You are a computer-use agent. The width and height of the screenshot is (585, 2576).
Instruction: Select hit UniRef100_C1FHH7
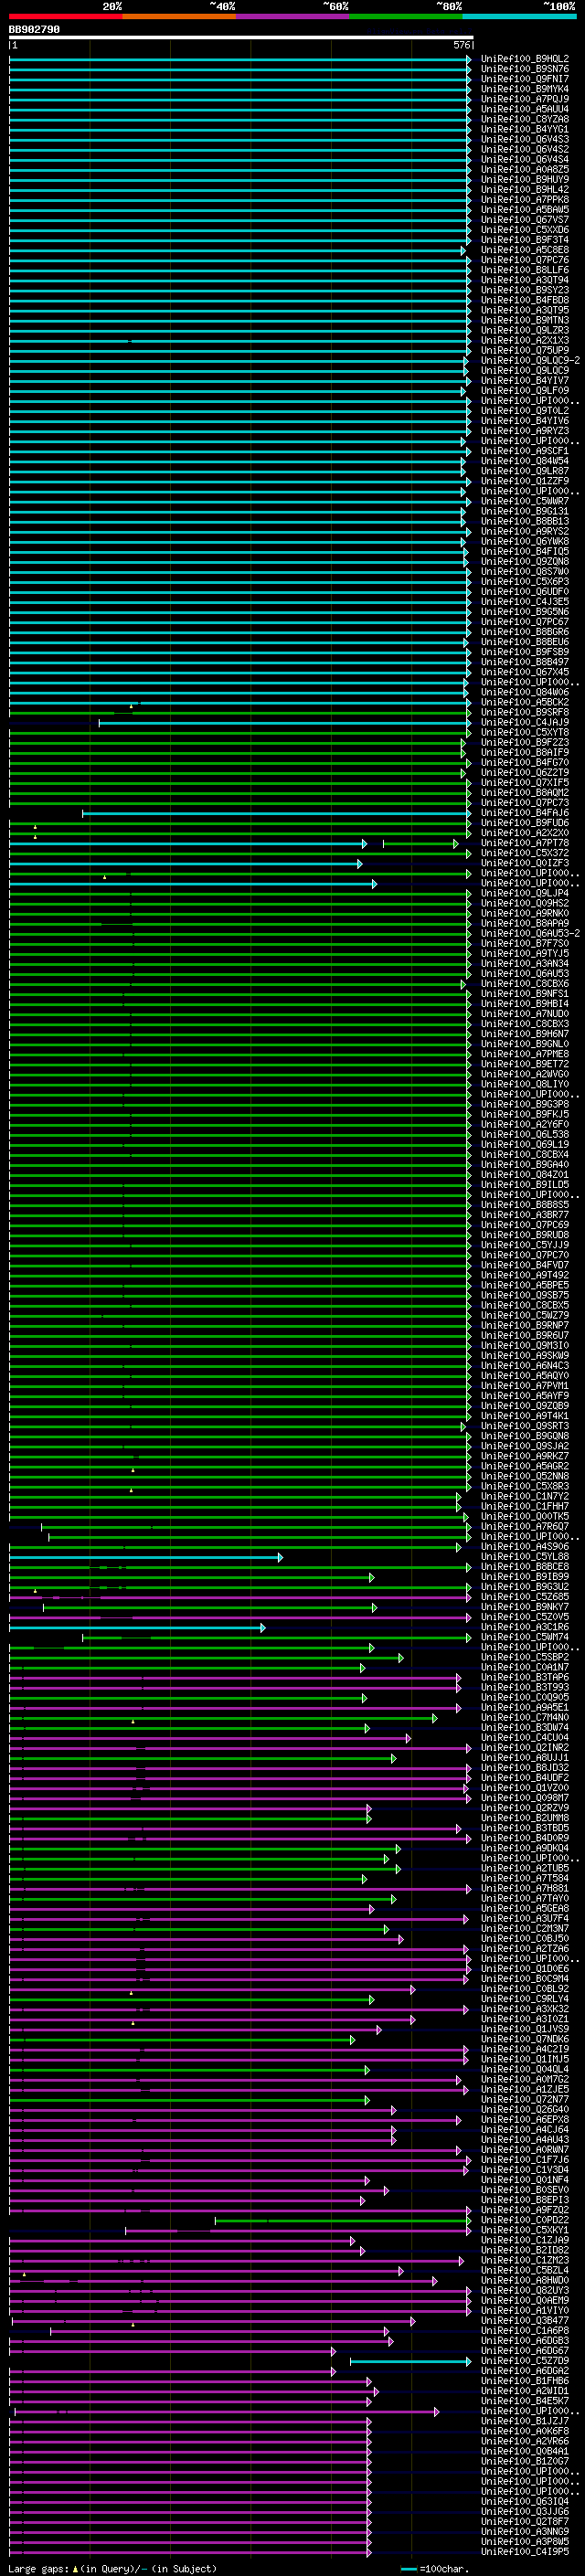(525, 1507)
